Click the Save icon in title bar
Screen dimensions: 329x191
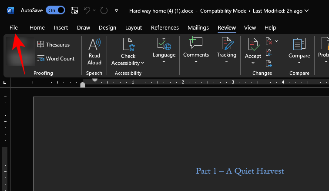(x=74, y=10)
